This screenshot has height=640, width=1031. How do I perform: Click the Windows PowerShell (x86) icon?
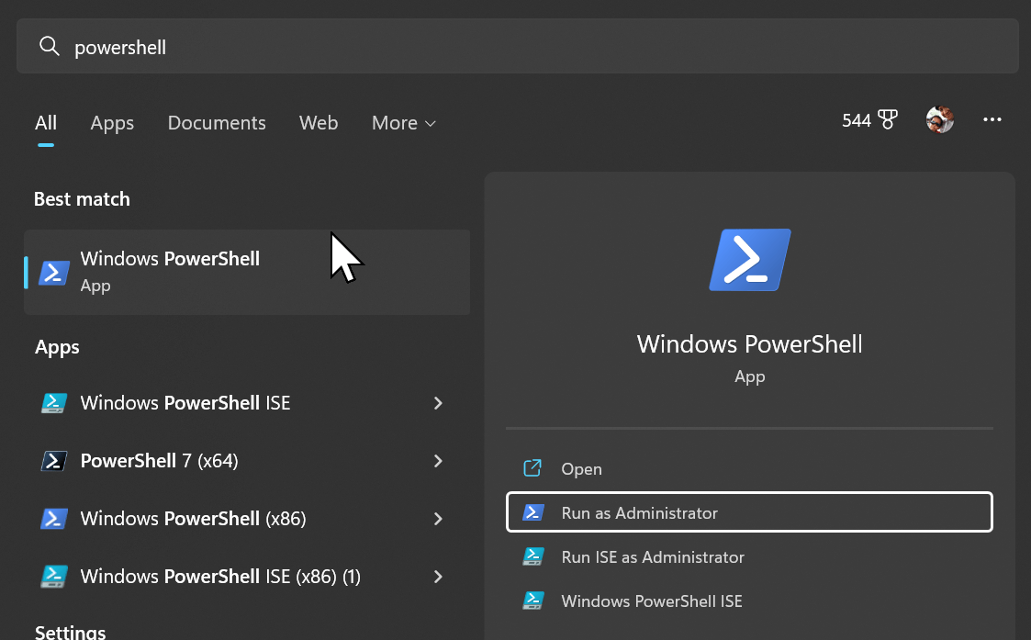click(54, 518)
